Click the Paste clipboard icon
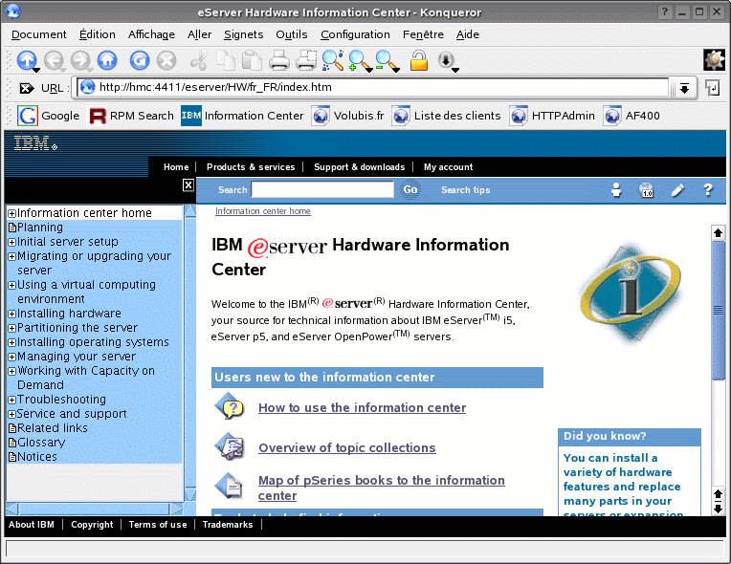The width and height of the screenshot is (731, 564). point(253,60)
